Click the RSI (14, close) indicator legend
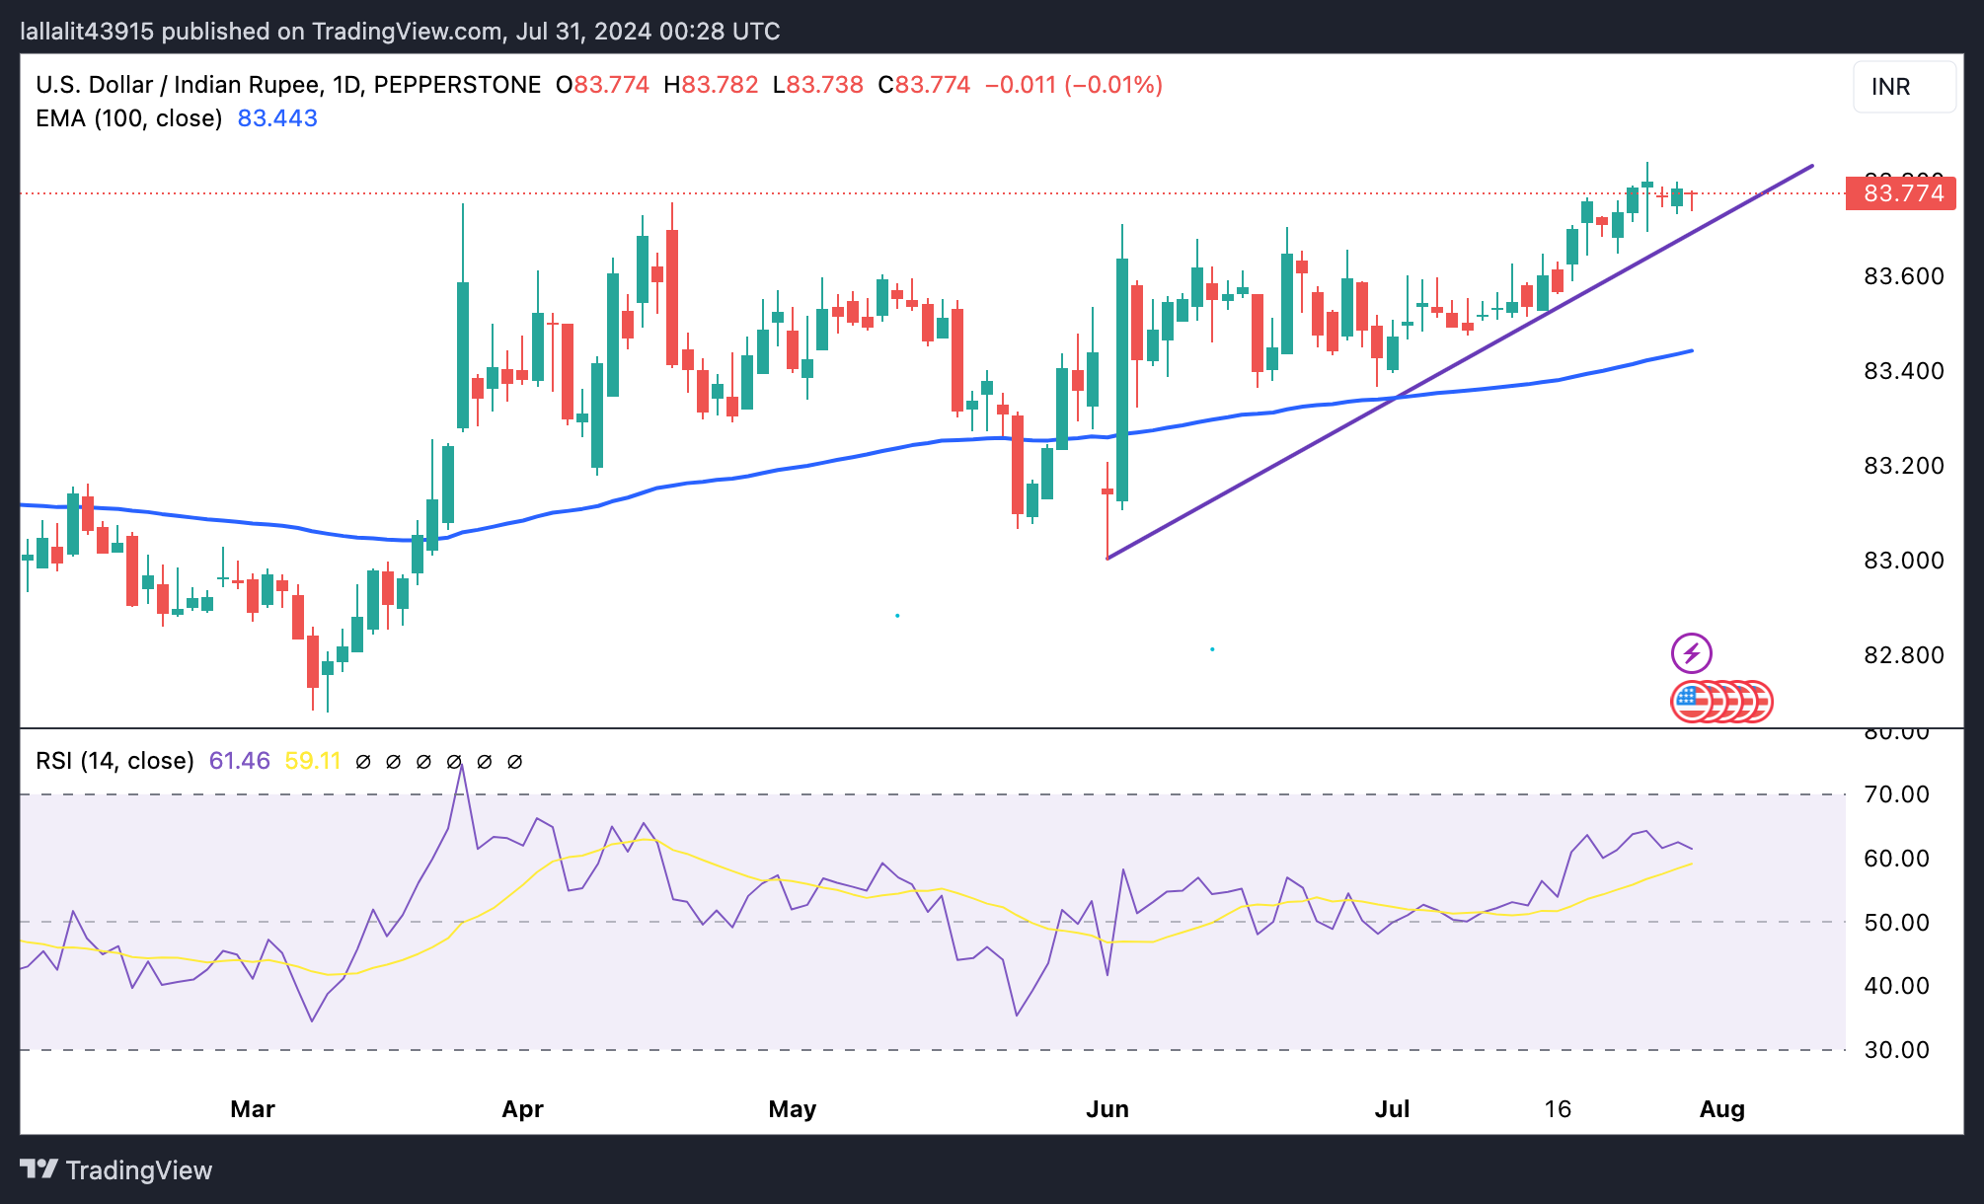 pyautogui.click(x=114, y=761)
